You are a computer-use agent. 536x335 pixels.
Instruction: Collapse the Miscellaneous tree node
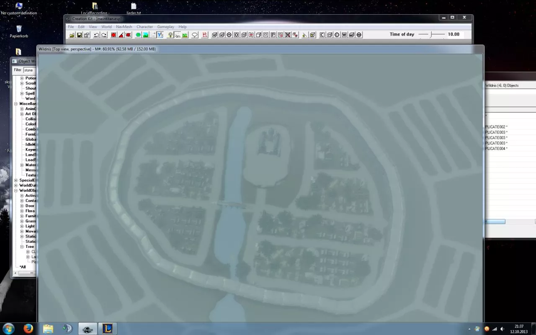pos(16,104)
